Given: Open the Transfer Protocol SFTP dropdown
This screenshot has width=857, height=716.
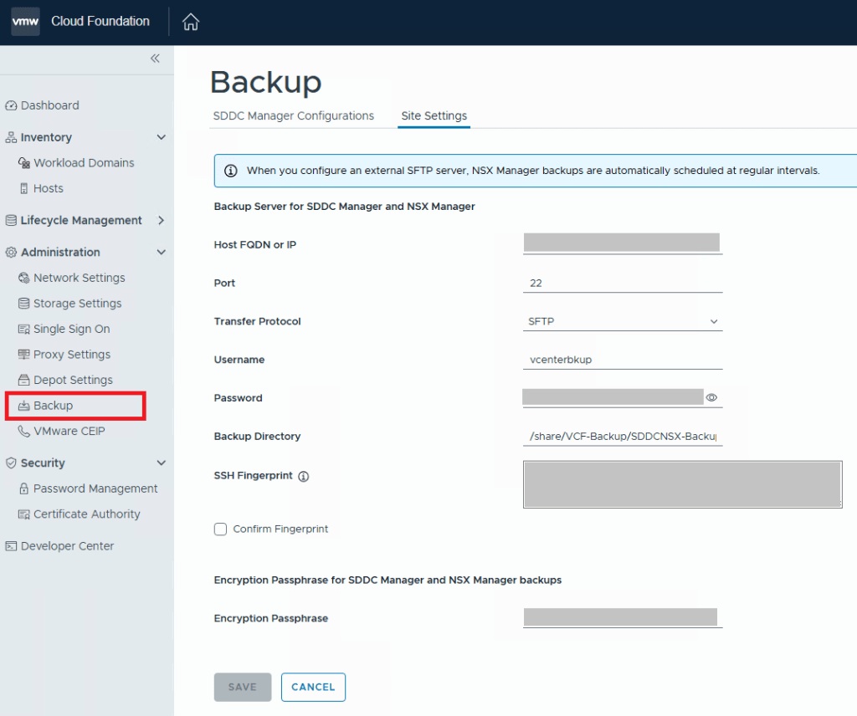Looking at the screenshot, I should coord(622,321).
